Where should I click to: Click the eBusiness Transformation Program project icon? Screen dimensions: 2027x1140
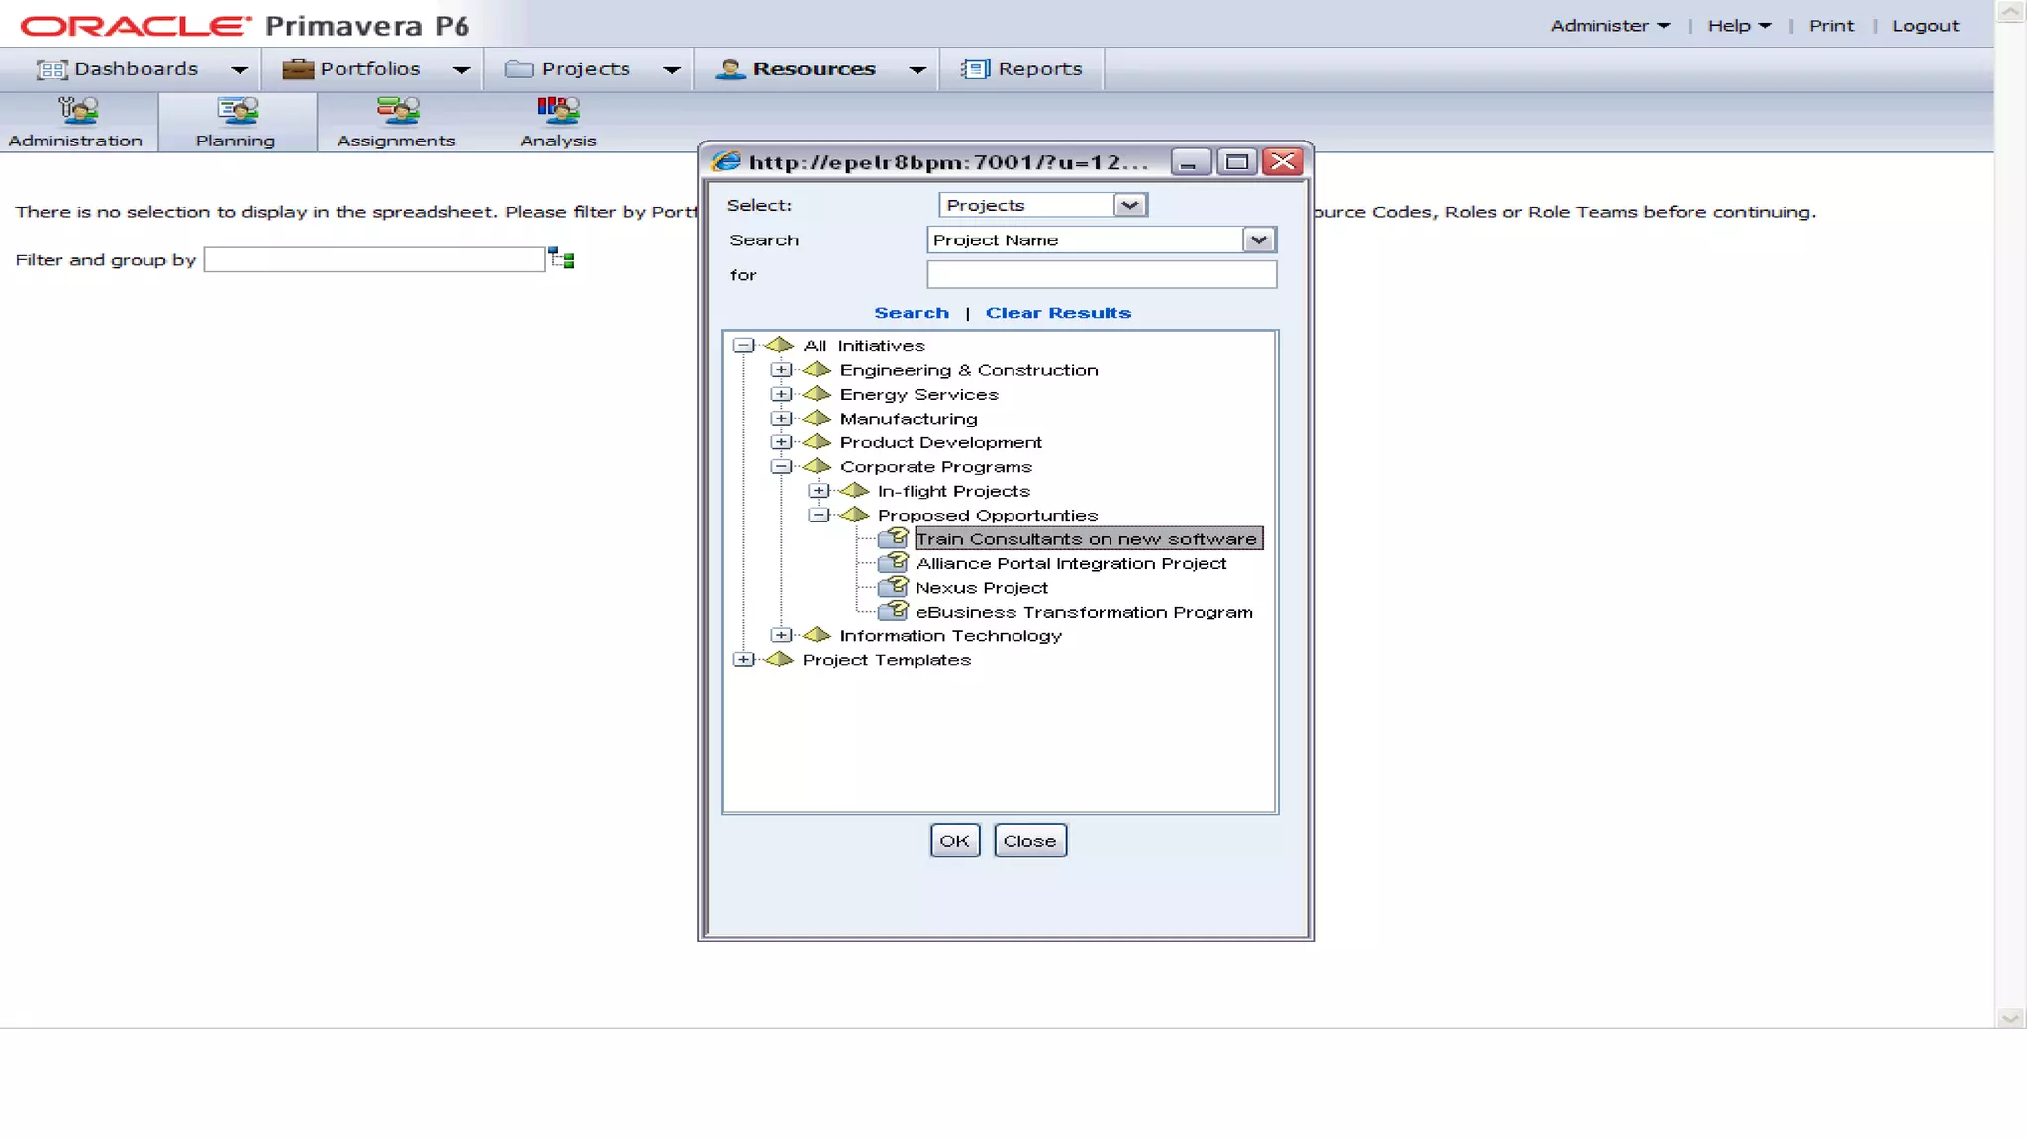click(894, 611)
